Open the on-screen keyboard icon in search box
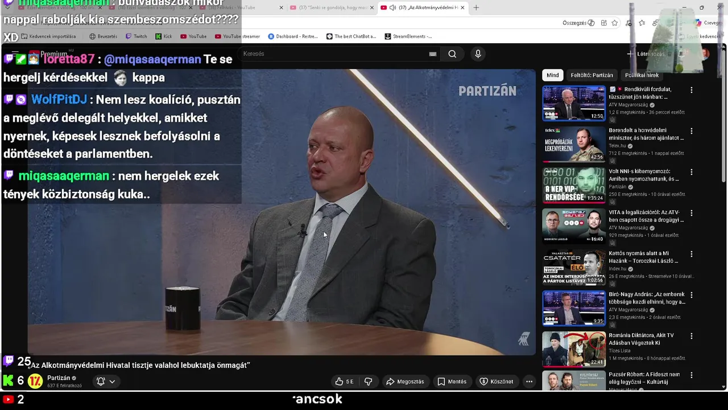The height and width of the screenshot is (410, 728). point(433,54)
